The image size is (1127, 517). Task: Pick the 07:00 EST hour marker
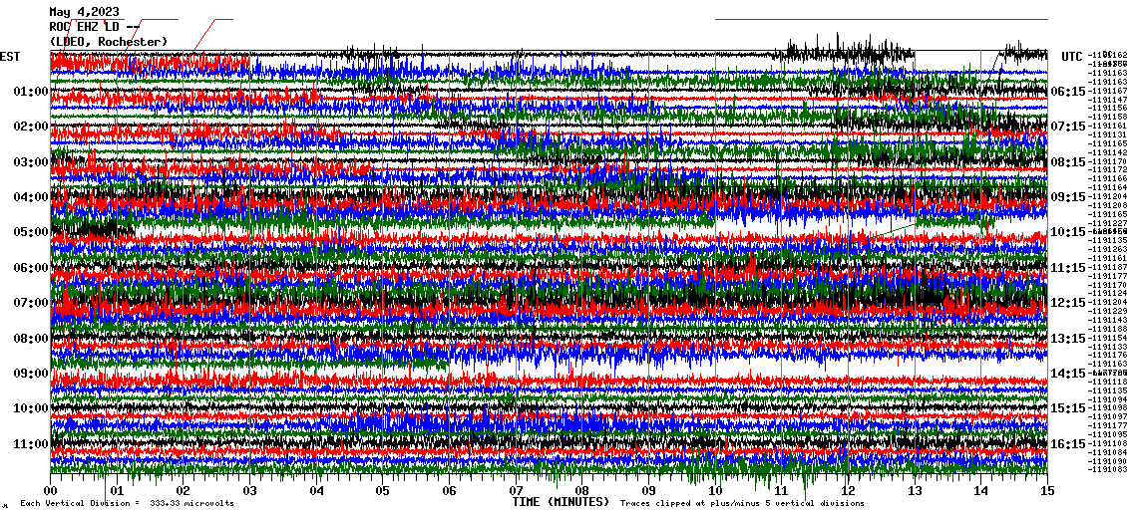click(x=31, y=303)
